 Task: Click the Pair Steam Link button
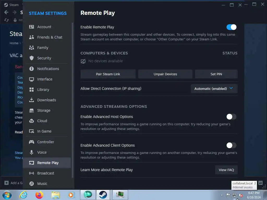tap(108, 74)
